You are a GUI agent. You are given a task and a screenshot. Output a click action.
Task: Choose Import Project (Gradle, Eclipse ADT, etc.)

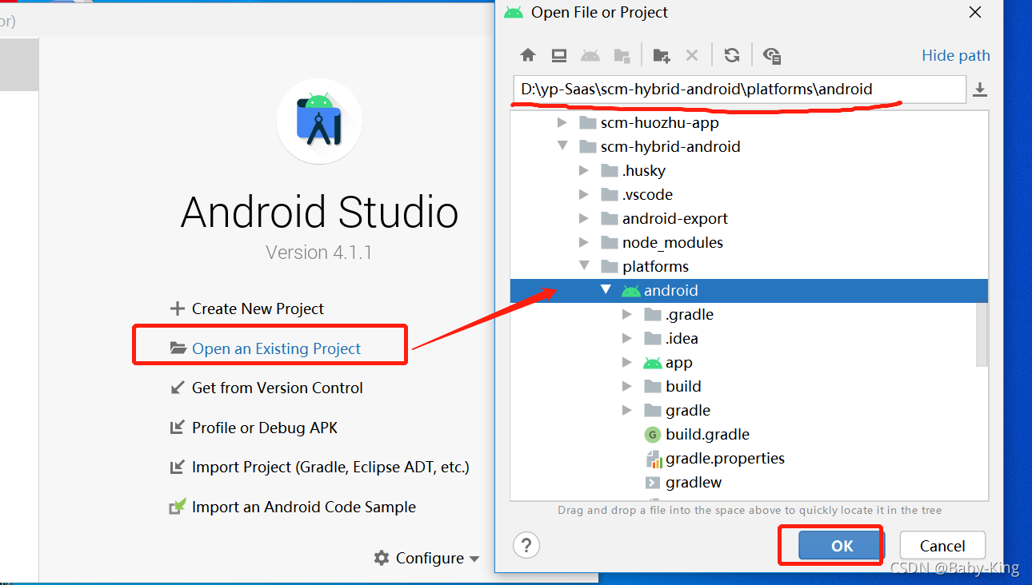[x=330, y=467]
